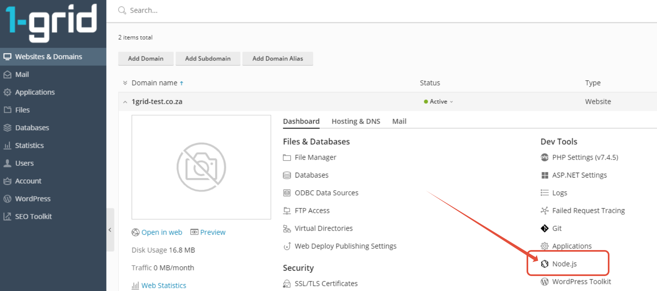657x291 pixels.
Task: Click the Failed Request Tracing icon
Action: click(544, 210)
